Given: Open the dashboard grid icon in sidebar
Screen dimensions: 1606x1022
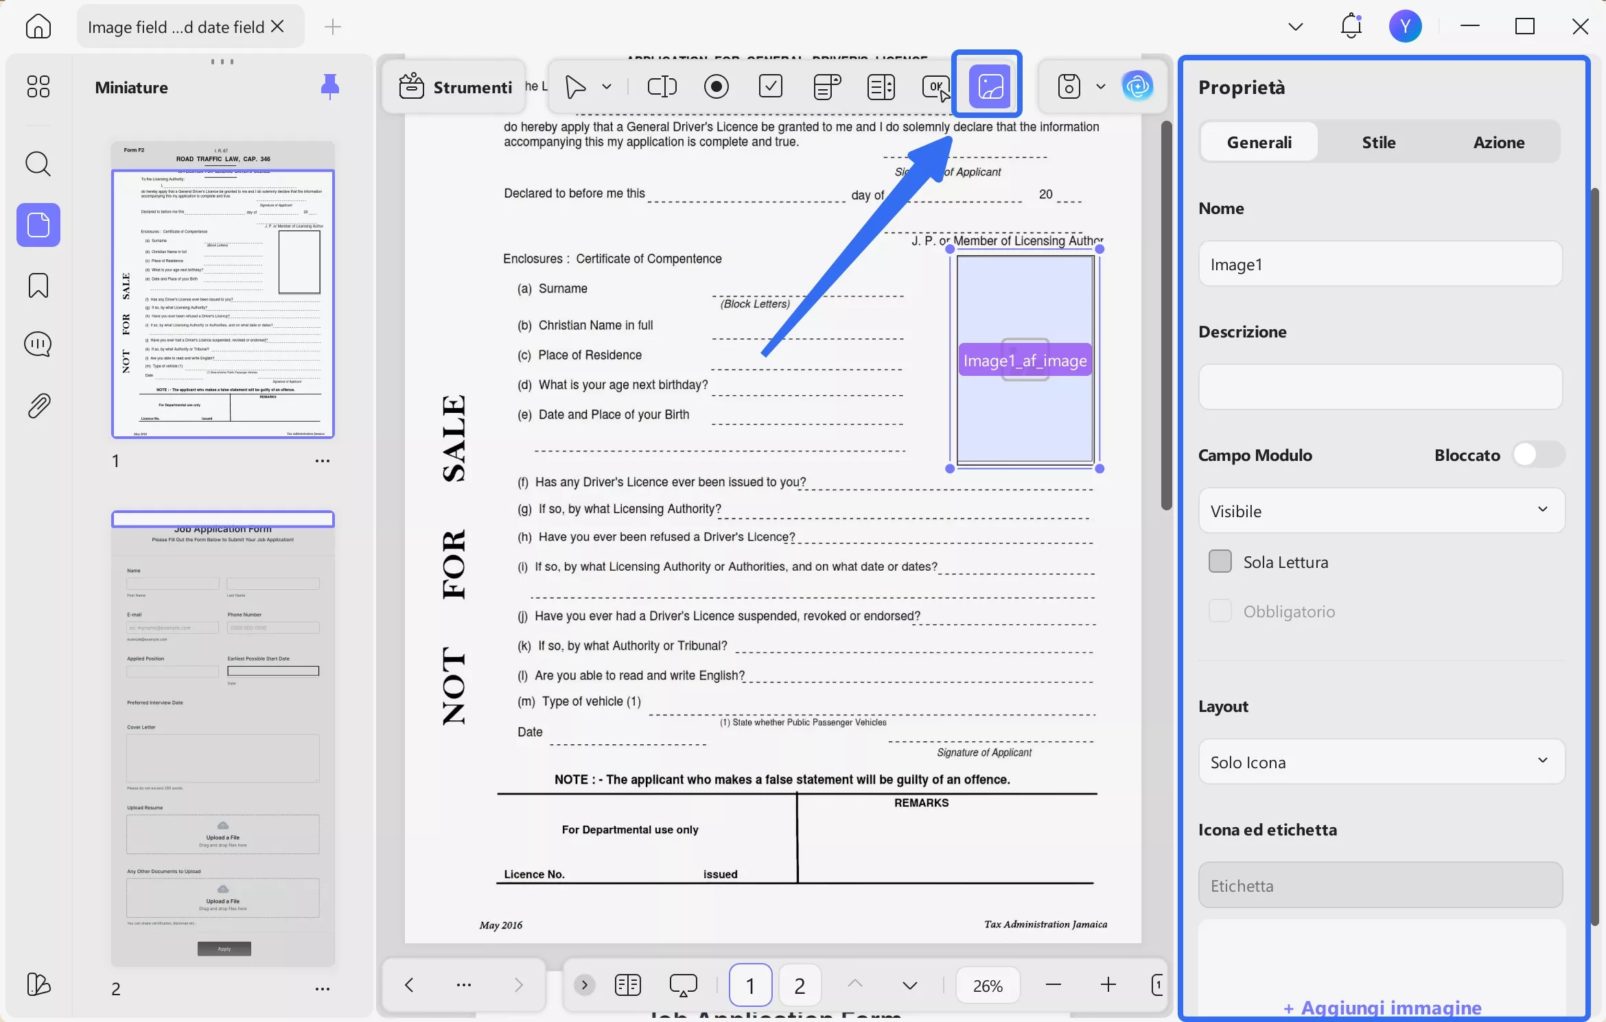Looking at the screenshot, I should pyautogui.click(x=38, y=86).
